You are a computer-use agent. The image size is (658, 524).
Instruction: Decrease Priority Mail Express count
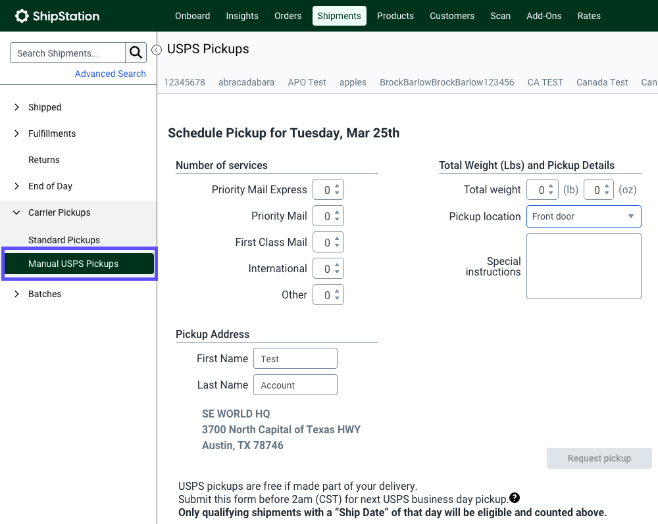click(x=337, y=193)
